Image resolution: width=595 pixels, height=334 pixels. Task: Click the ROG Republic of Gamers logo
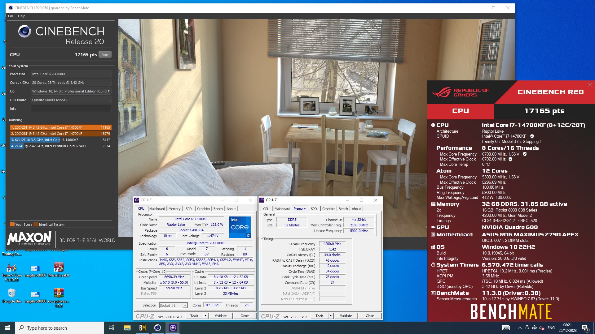(x=461, y=92)
